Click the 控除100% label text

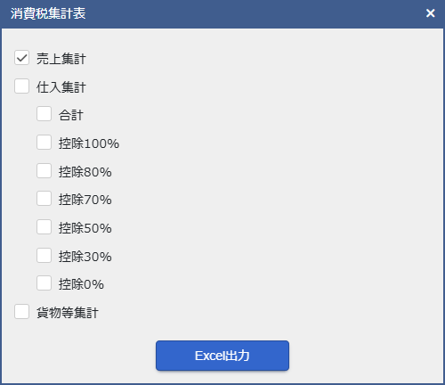click(89, 143)
